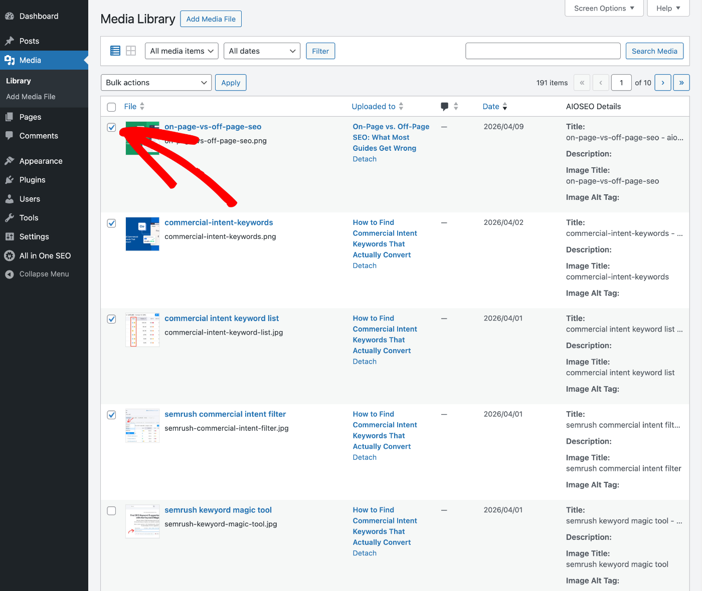Jump to last page arrow

click(x=681, y=83)
